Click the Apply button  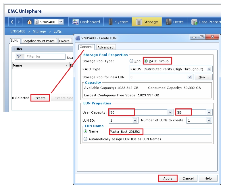click(x=168, y=178)
